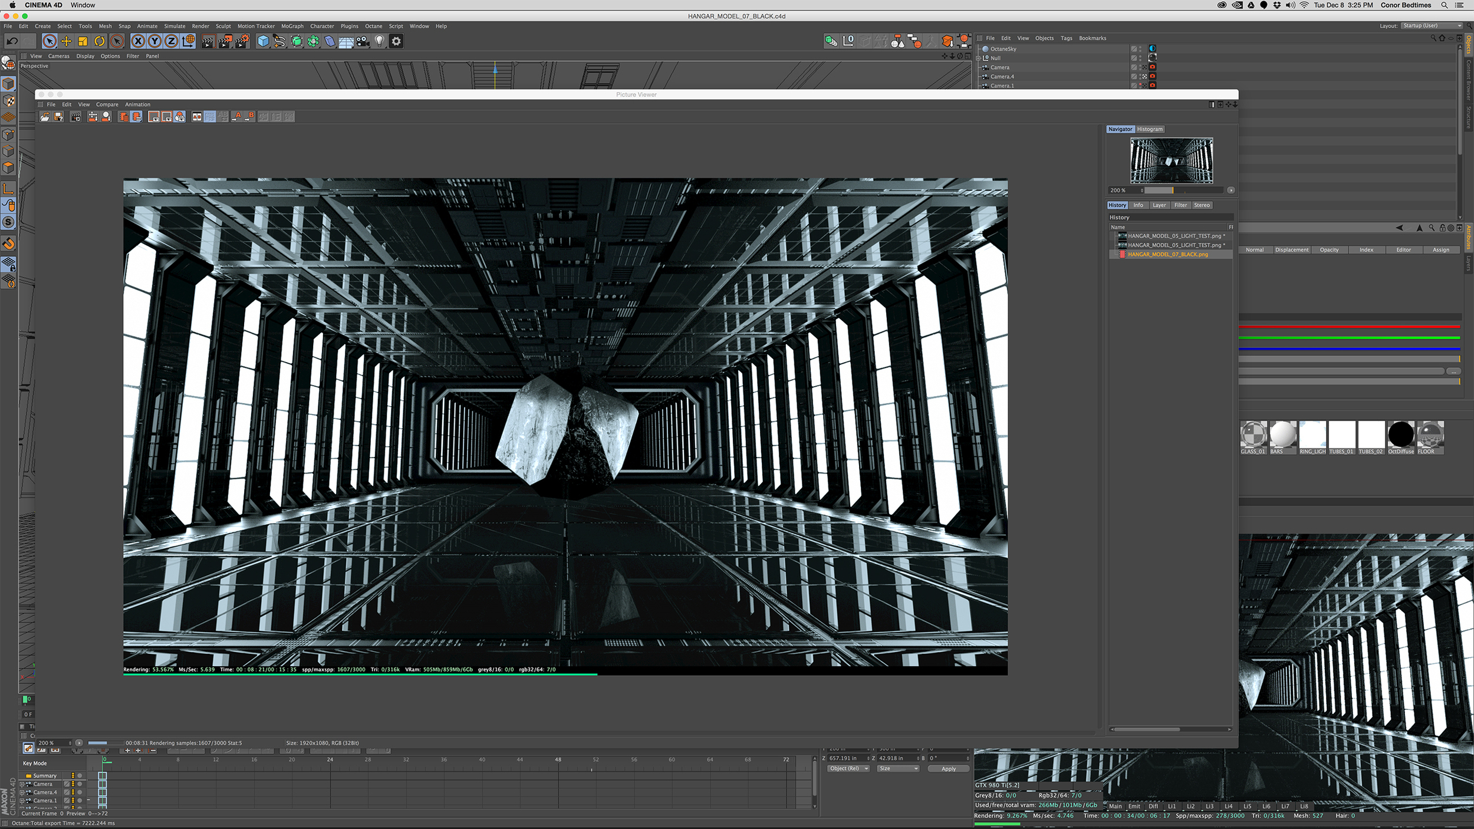Toggle AB comparison icon in Picture Viewer
The image size is (1474, 829).
click(197, 117)
